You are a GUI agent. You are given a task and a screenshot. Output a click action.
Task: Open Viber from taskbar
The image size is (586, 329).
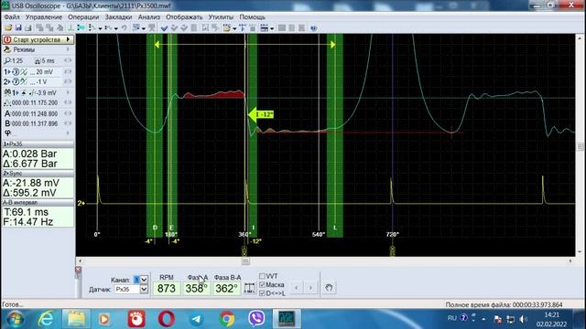[256, 319]
